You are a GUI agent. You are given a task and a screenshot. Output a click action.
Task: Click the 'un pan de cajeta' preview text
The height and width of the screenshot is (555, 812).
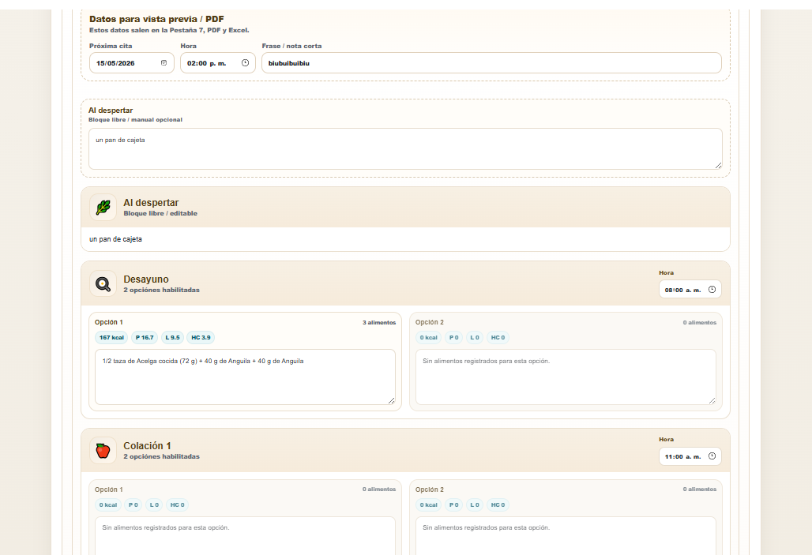115,239
